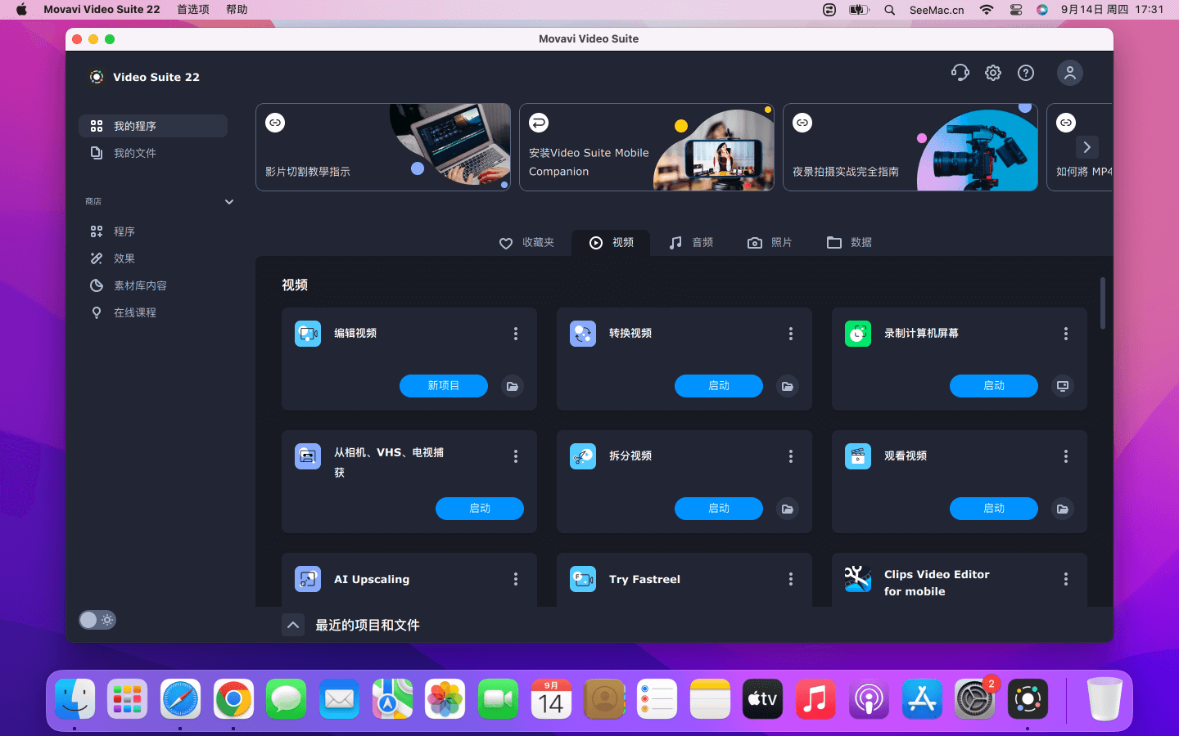Click the 转换视频 app icon

[583, 334]
